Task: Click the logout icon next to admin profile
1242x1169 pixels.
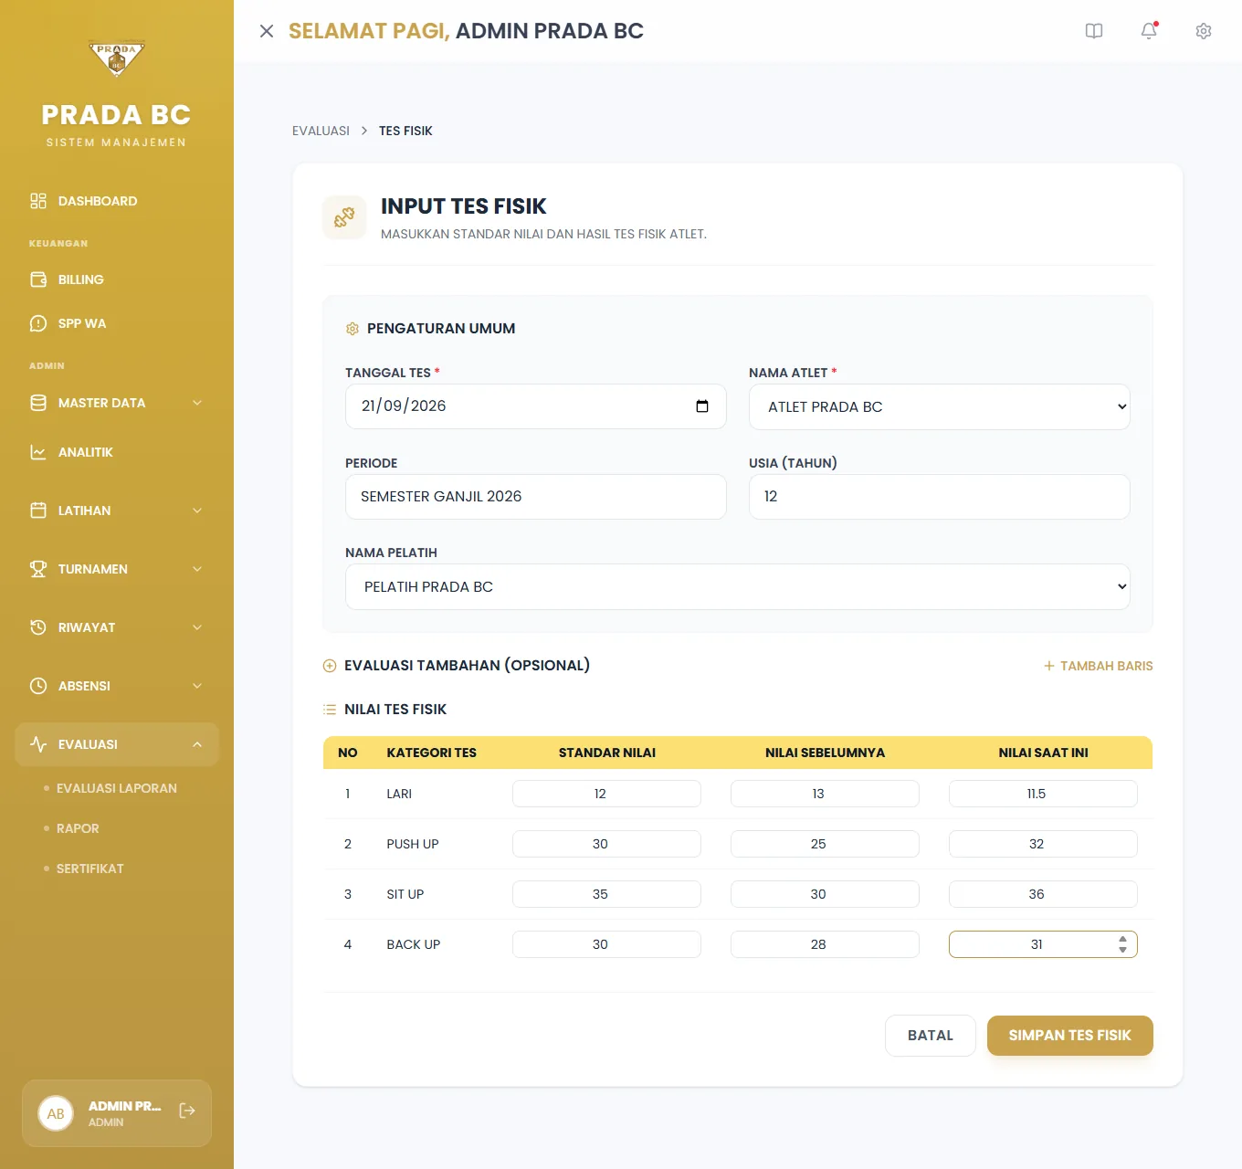Action: (x=187, y=1111)
